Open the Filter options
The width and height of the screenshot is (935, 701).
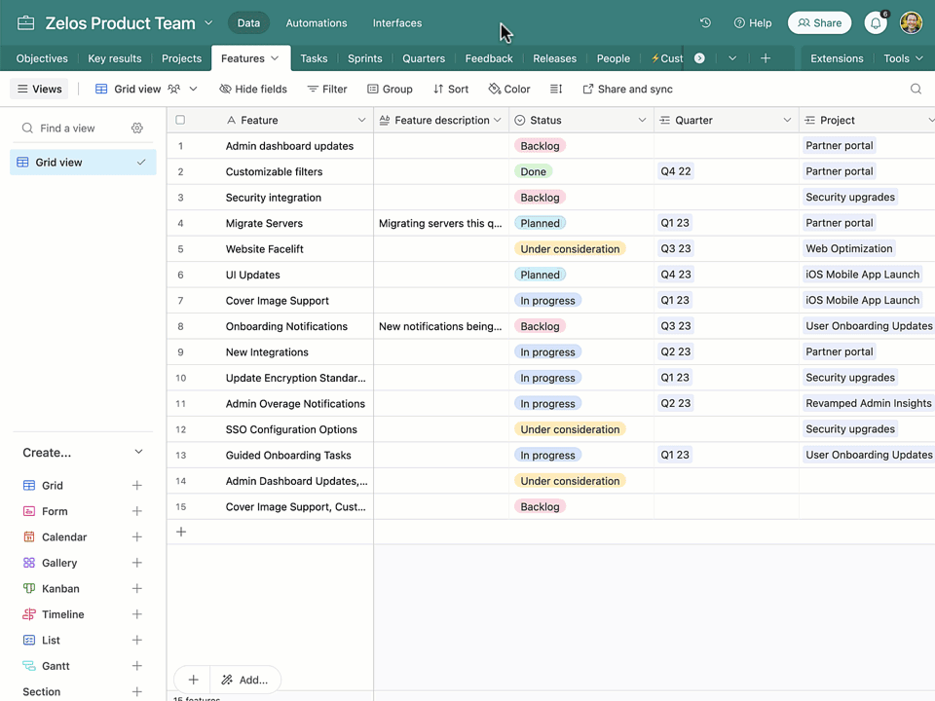pyautogui.click(x=326, y=89)
